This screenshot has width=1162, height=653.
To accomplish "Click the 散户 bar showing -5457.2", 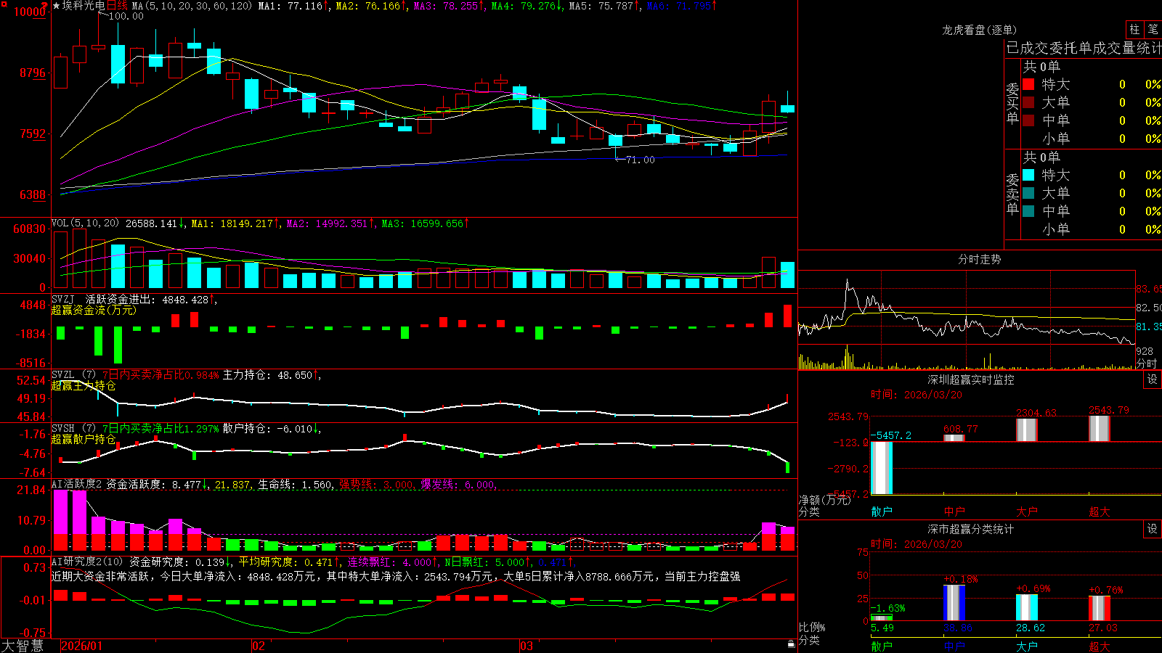I will (882, 468).
